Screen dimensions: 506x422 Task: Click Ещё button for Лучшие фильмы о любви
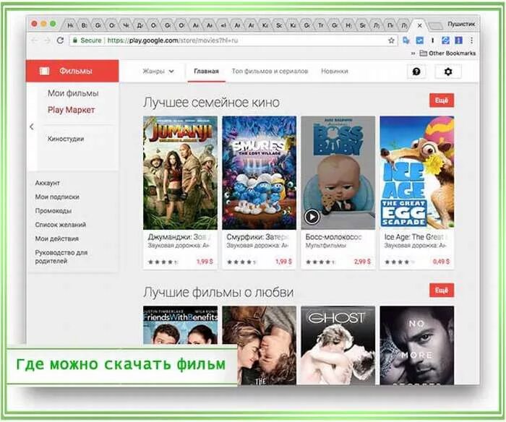442,290
